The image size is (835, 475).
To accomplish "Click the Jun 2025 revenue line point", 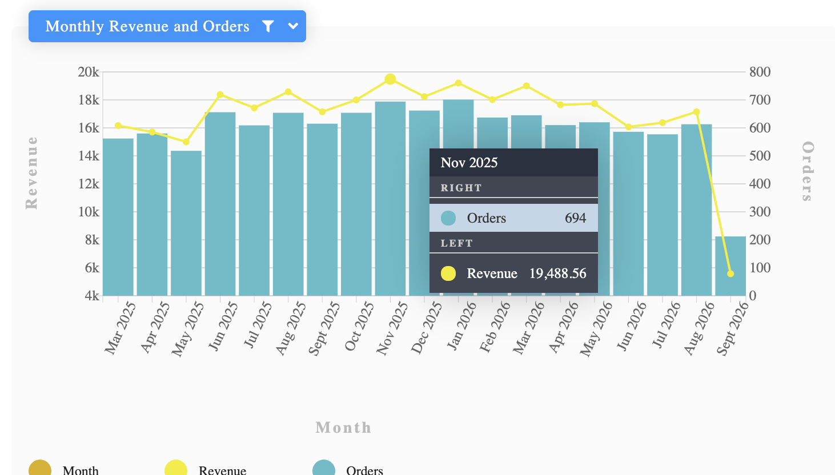I will tap(220, 95).
